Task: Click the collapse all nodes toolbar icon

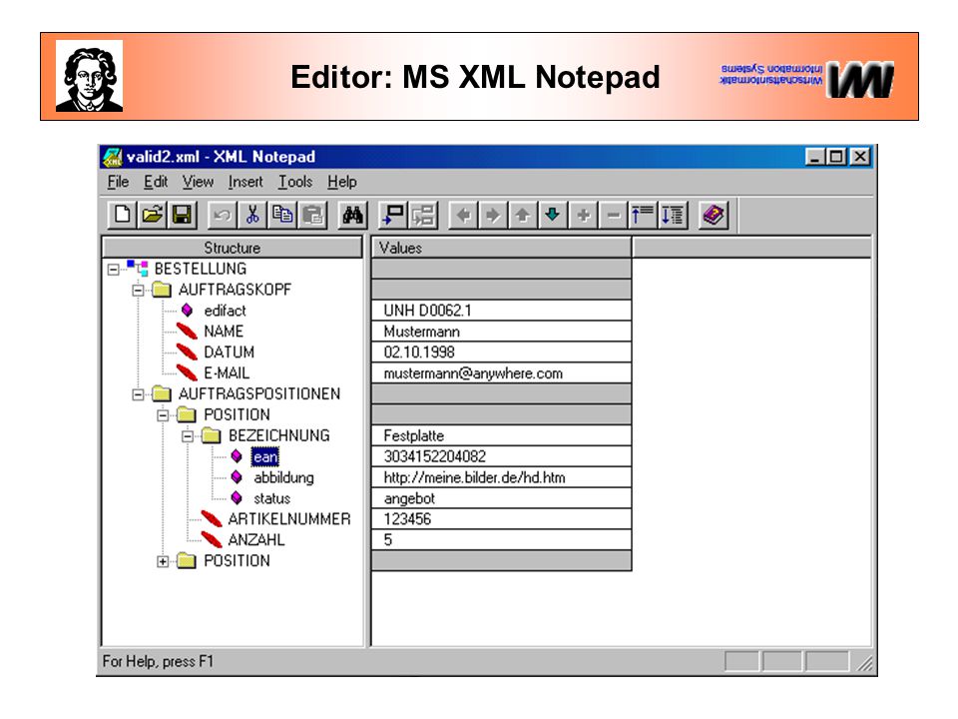Action: click(x=643, y=216)
